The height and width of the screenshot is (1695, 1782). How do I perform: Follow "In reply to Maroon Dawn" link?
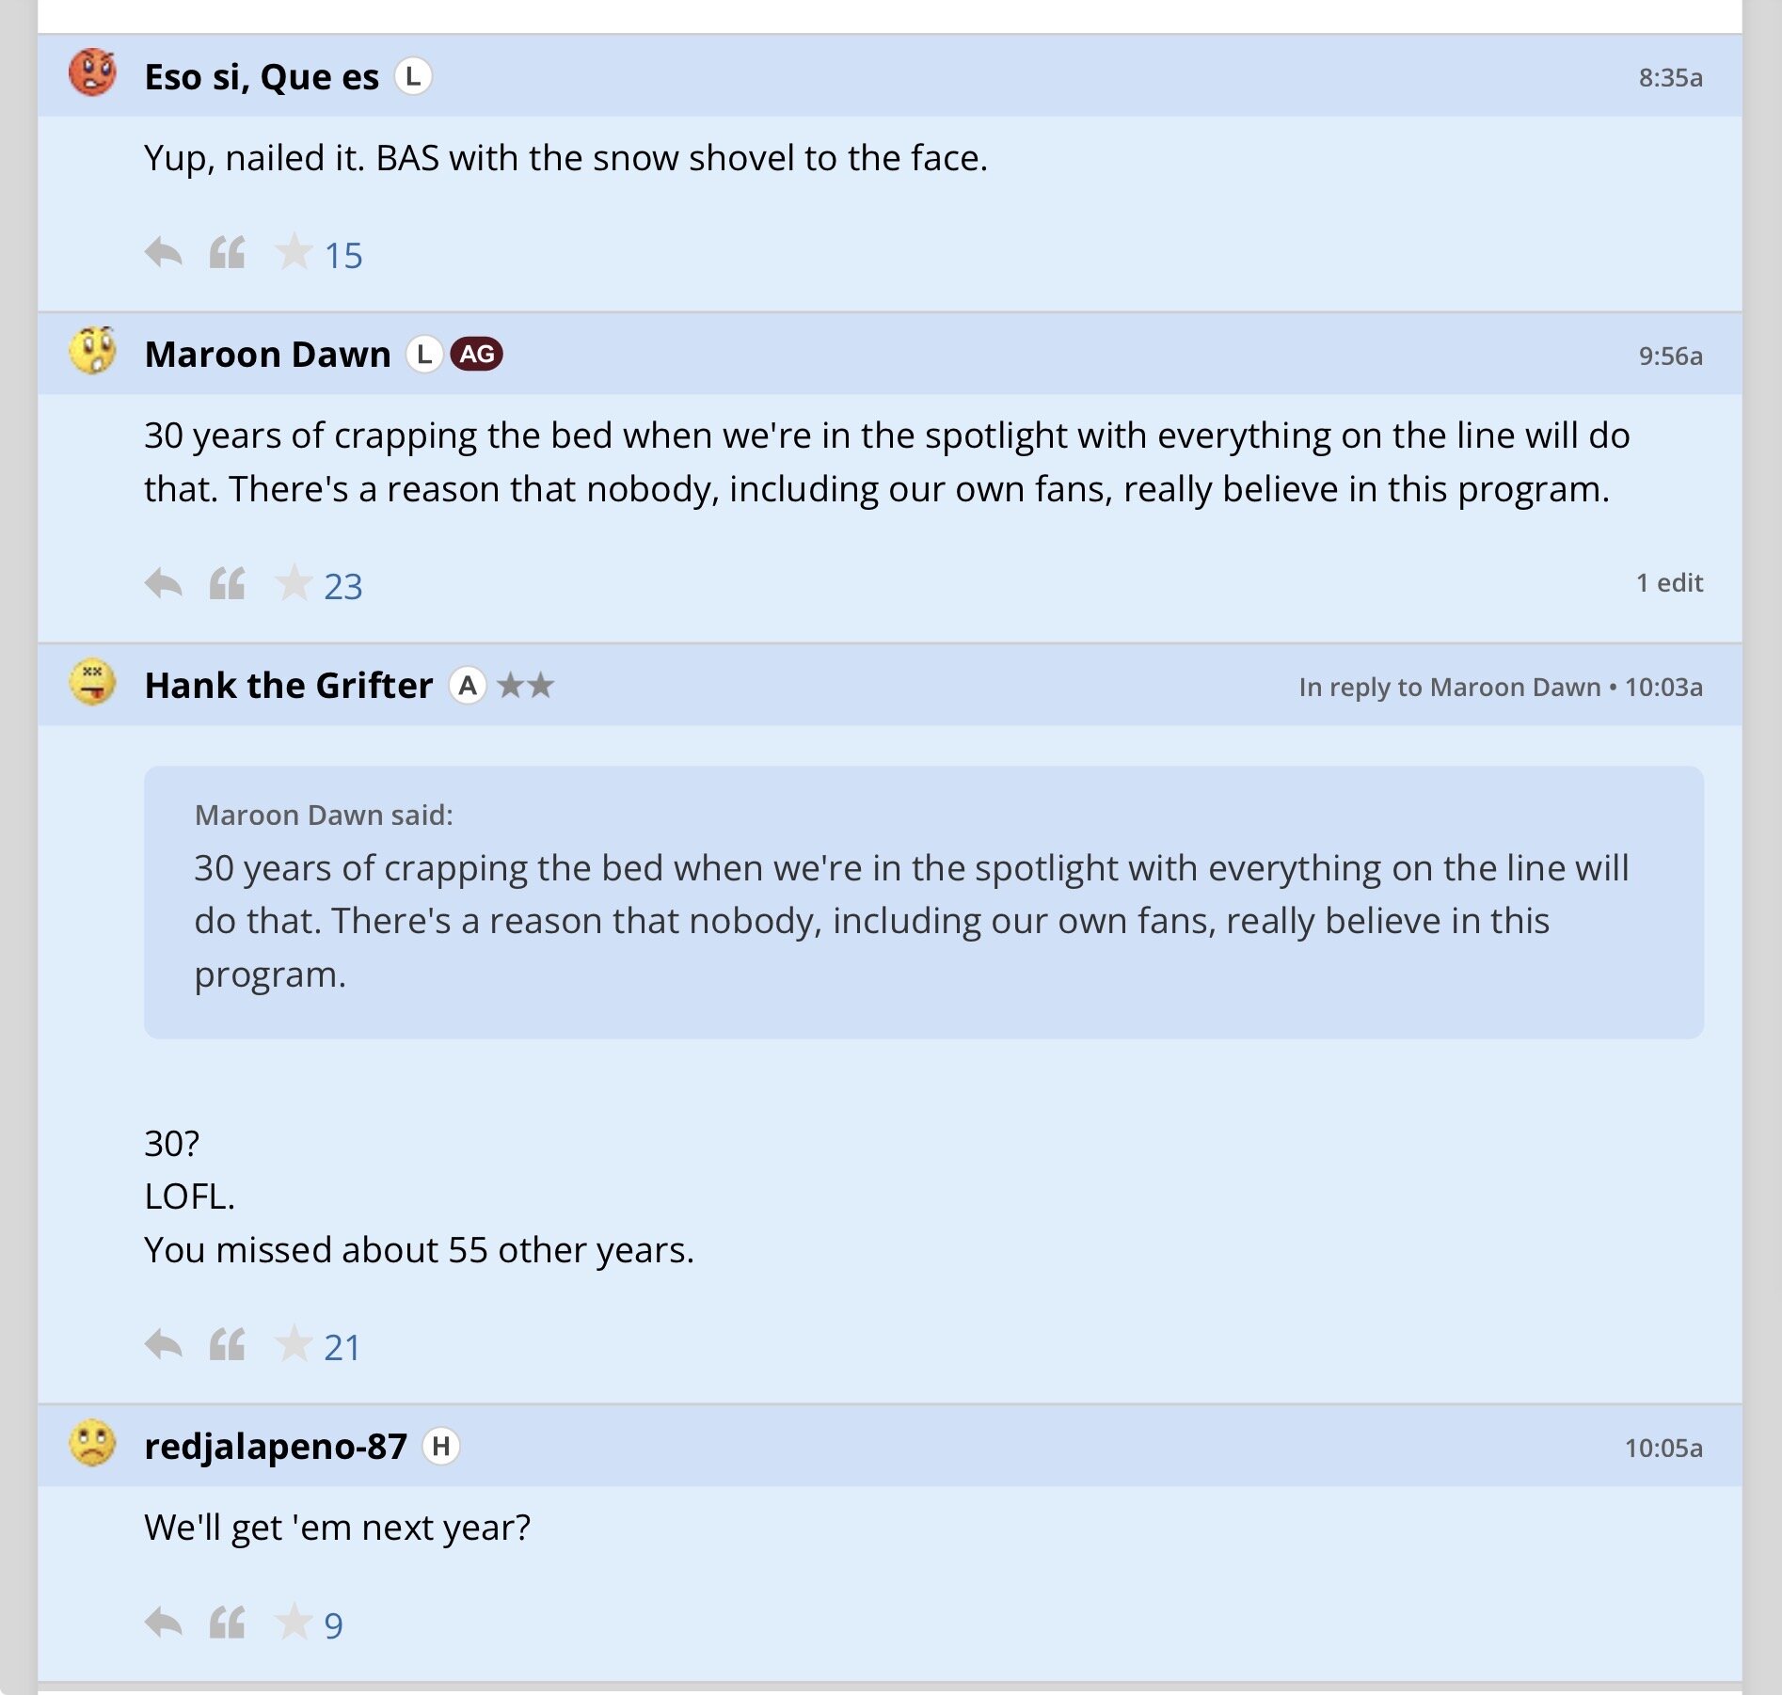pyautogui.click(x=1449, y=688)
